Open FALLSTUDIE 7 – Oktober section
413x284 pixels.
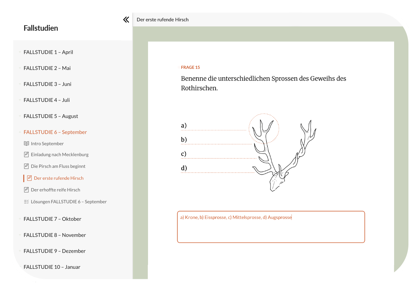52,219
